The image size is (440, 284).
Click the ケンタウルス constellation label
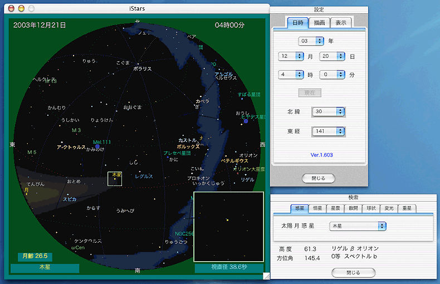pos(88,241)
